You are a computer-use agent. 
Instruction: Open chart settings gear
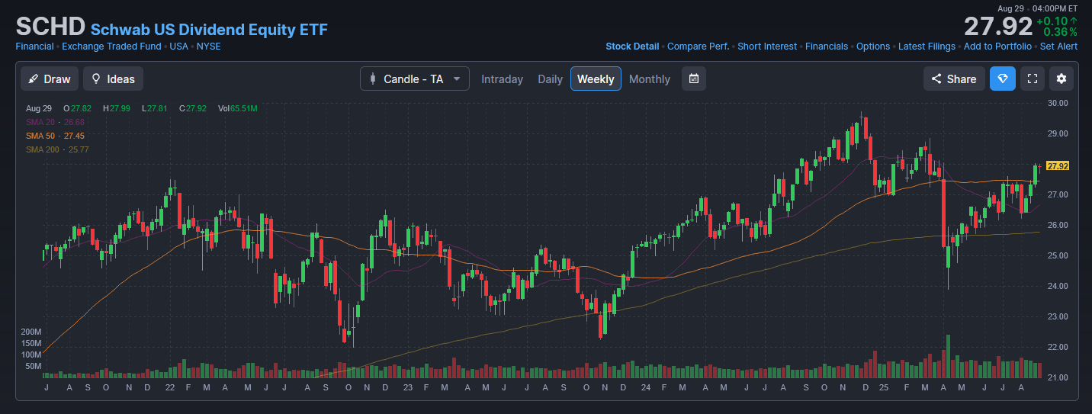(x=1061, y=79)
